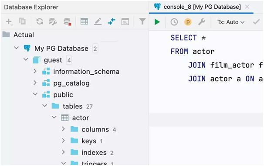Expand the keys folder
Screen dimensions: 264x166
pyautogui.click(x=63, y=140)
